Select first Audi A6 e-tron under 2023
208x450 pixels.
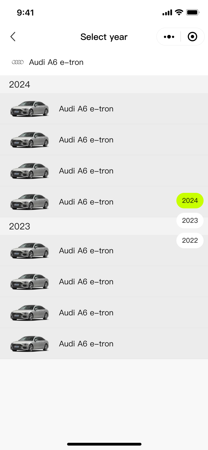(x=86, y=250)
